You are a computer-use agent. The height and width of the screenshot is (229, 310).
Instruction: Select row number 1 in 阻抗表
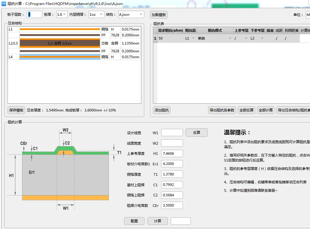click(155, 38)
